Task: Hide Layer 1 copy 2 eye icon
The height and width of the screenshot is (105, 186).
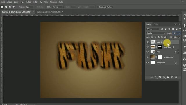Action: [x=147, y=47]
